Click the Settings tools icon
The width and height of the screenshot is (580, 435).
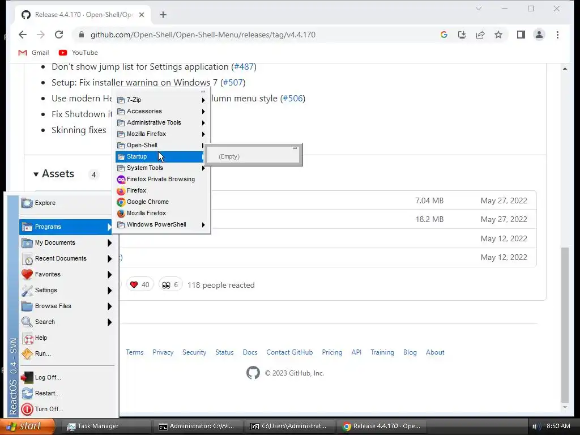(27, 291)
